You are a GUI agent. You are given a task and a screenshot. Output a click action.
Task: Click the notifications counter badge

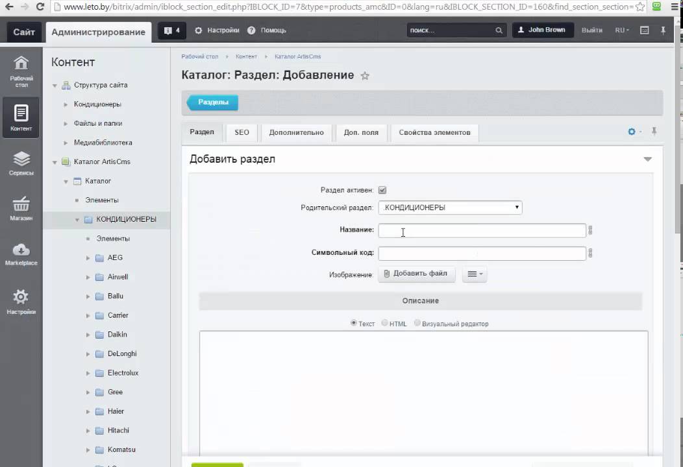(x=173, y=30)
